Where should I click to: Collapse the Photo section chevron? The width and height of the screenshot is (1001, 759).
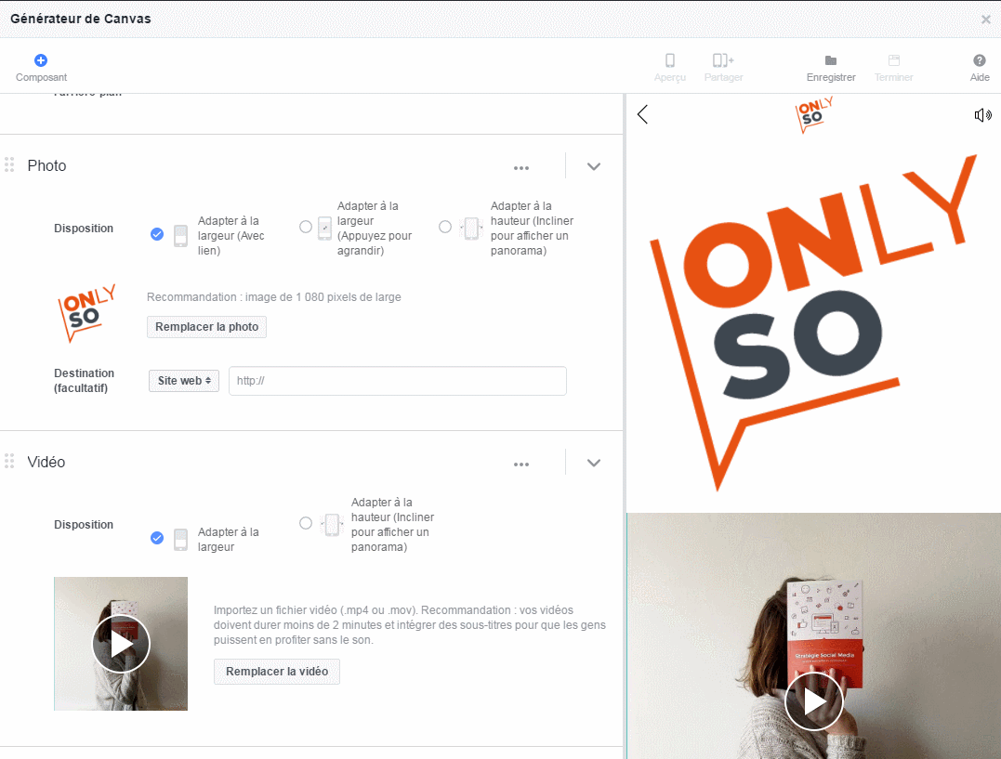(x=594, y=166)
